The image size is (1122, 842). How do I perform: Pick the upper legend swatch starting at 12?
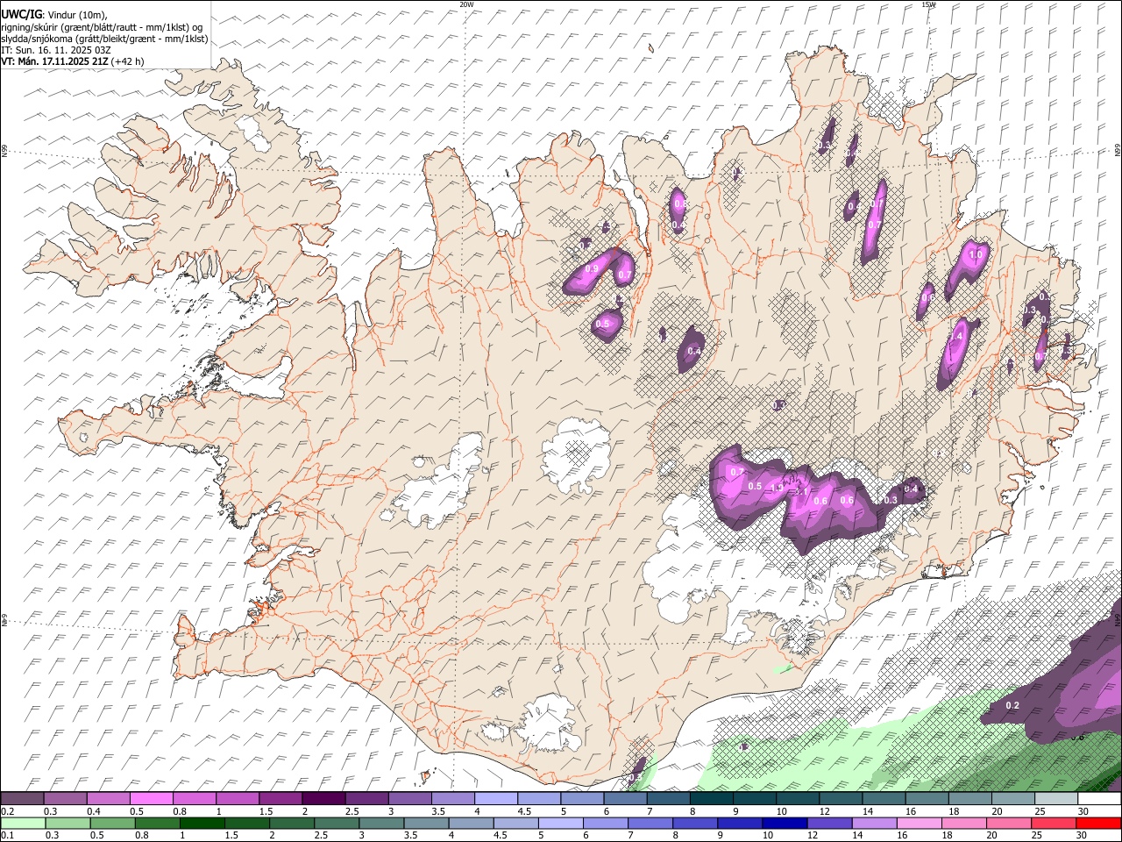(x=841, y=799)
